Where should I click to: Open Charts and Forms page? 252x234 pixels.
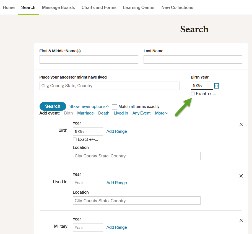99,7
